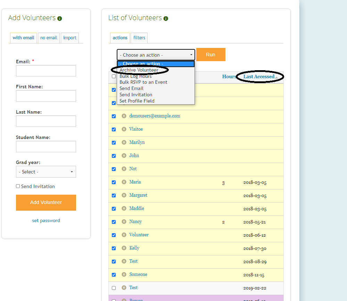Pick Set Profile Field action option
Image resolution: width=347 pixels, height=301 pixels.
point(156,101)
